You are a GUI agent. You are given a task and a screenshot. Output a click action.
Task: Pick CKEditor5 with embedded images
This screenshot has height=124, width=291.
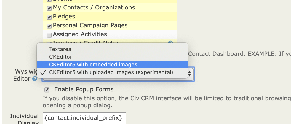tap(112, 64)
